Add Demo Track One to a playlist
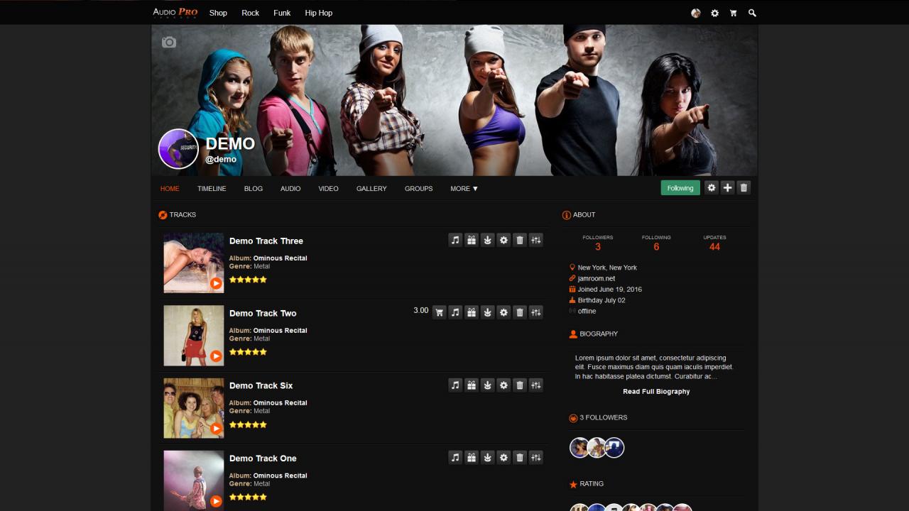 point(455,457)
